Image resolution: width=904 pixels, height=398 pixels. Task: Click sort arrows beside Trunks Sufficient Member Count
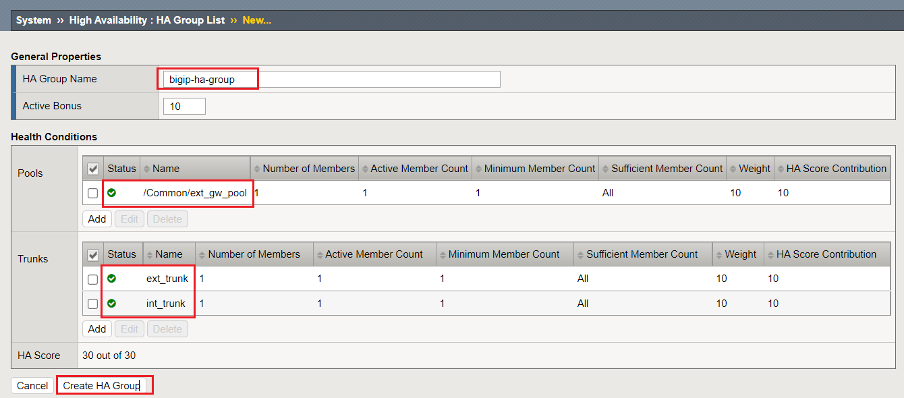(581, 254)
